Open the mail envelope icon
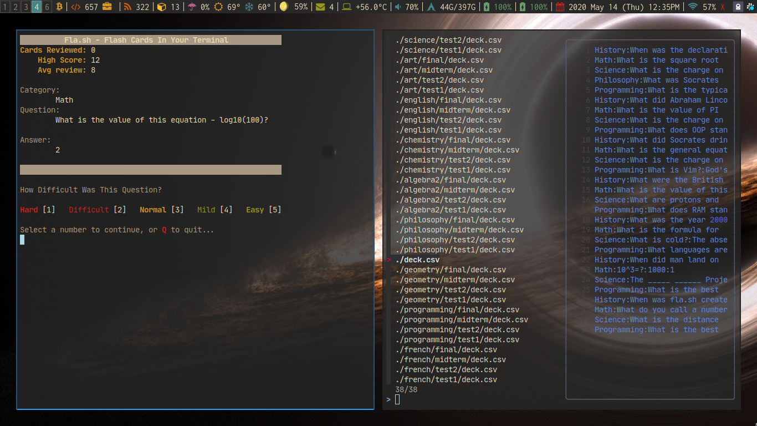Viewport: 757px width, 426px height. click(320, 7)
